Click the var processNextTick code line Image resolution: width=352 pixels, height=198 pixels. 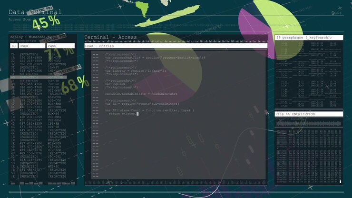[155, 58]
